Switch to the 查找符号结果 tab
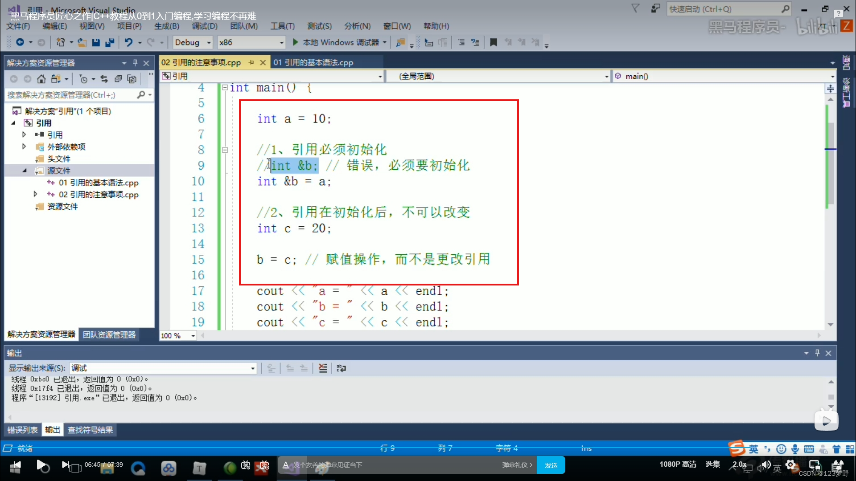856x481 pixels. tap(91, 430)
